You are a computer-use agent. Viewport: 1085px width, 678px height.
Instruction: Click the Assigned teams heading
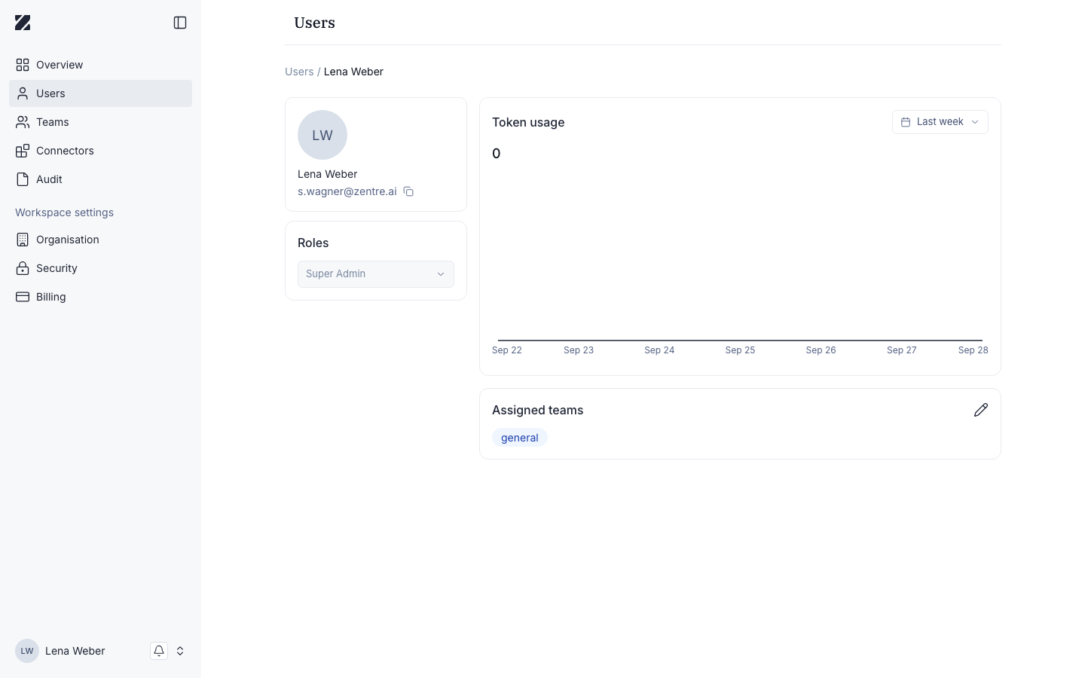(x=538, y=410)
